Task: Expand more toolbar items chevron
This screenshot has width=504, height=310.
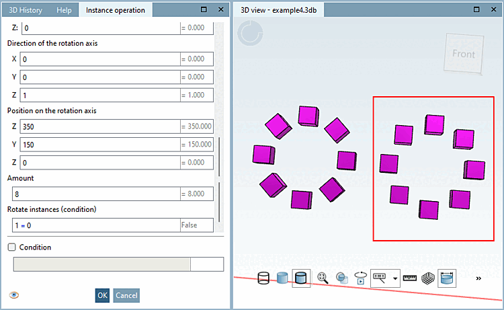Action: 478,278
